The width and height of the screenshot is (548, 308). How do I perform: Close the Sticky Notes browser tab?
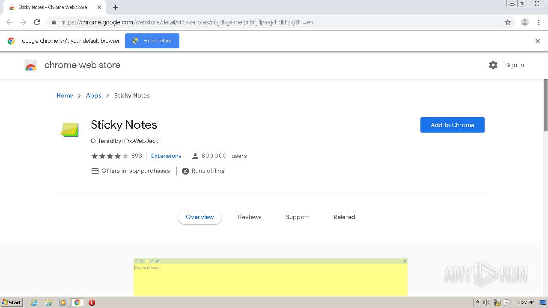click(99, 7)
